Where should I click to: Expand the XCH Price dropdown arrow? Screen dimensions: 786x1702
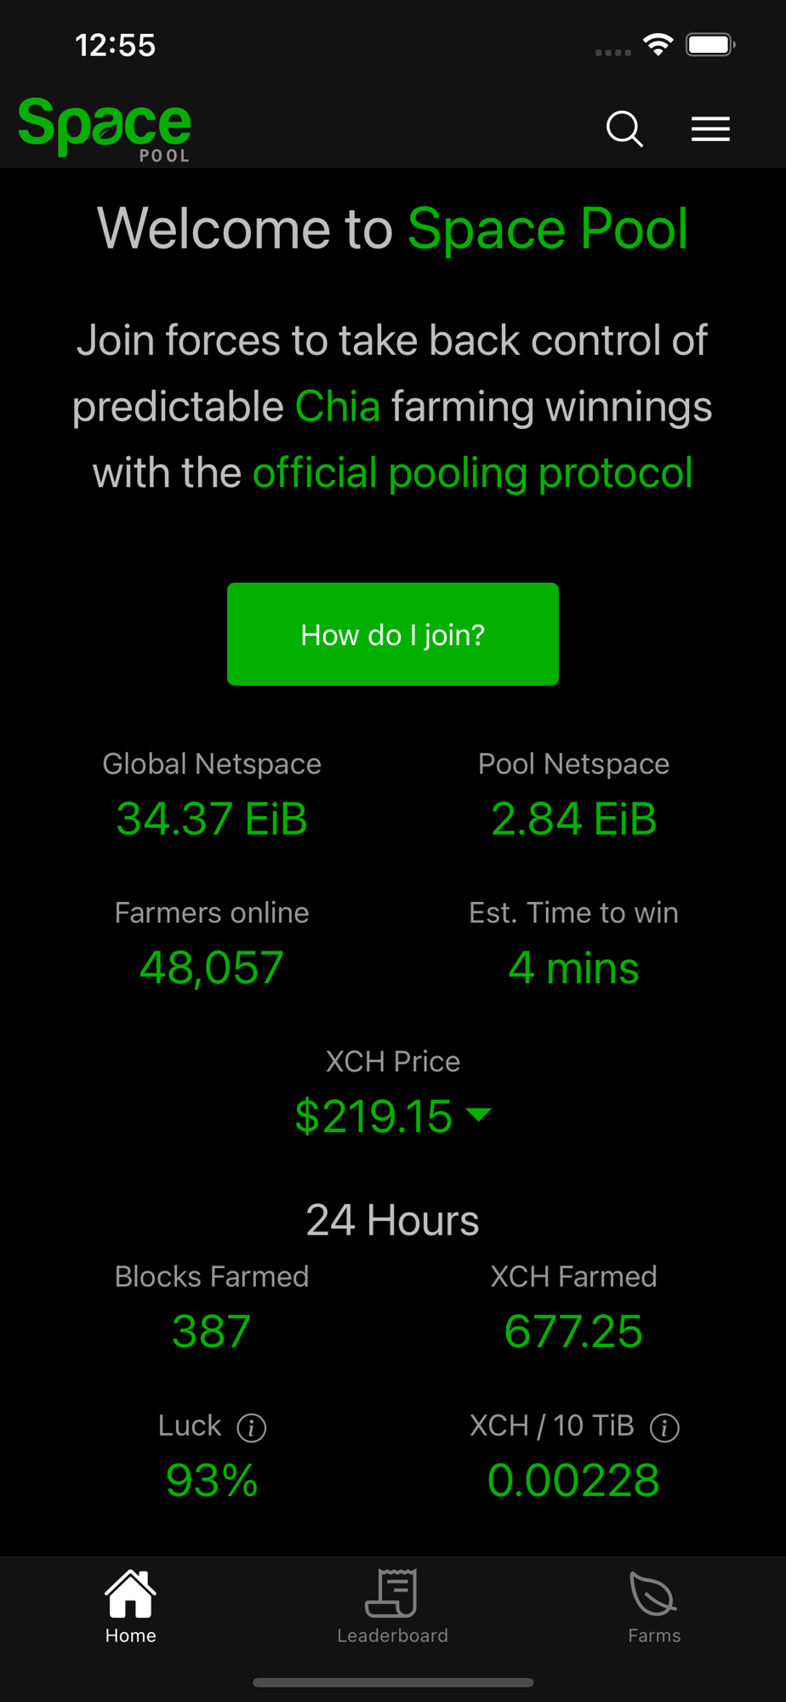click(480, 1115)
